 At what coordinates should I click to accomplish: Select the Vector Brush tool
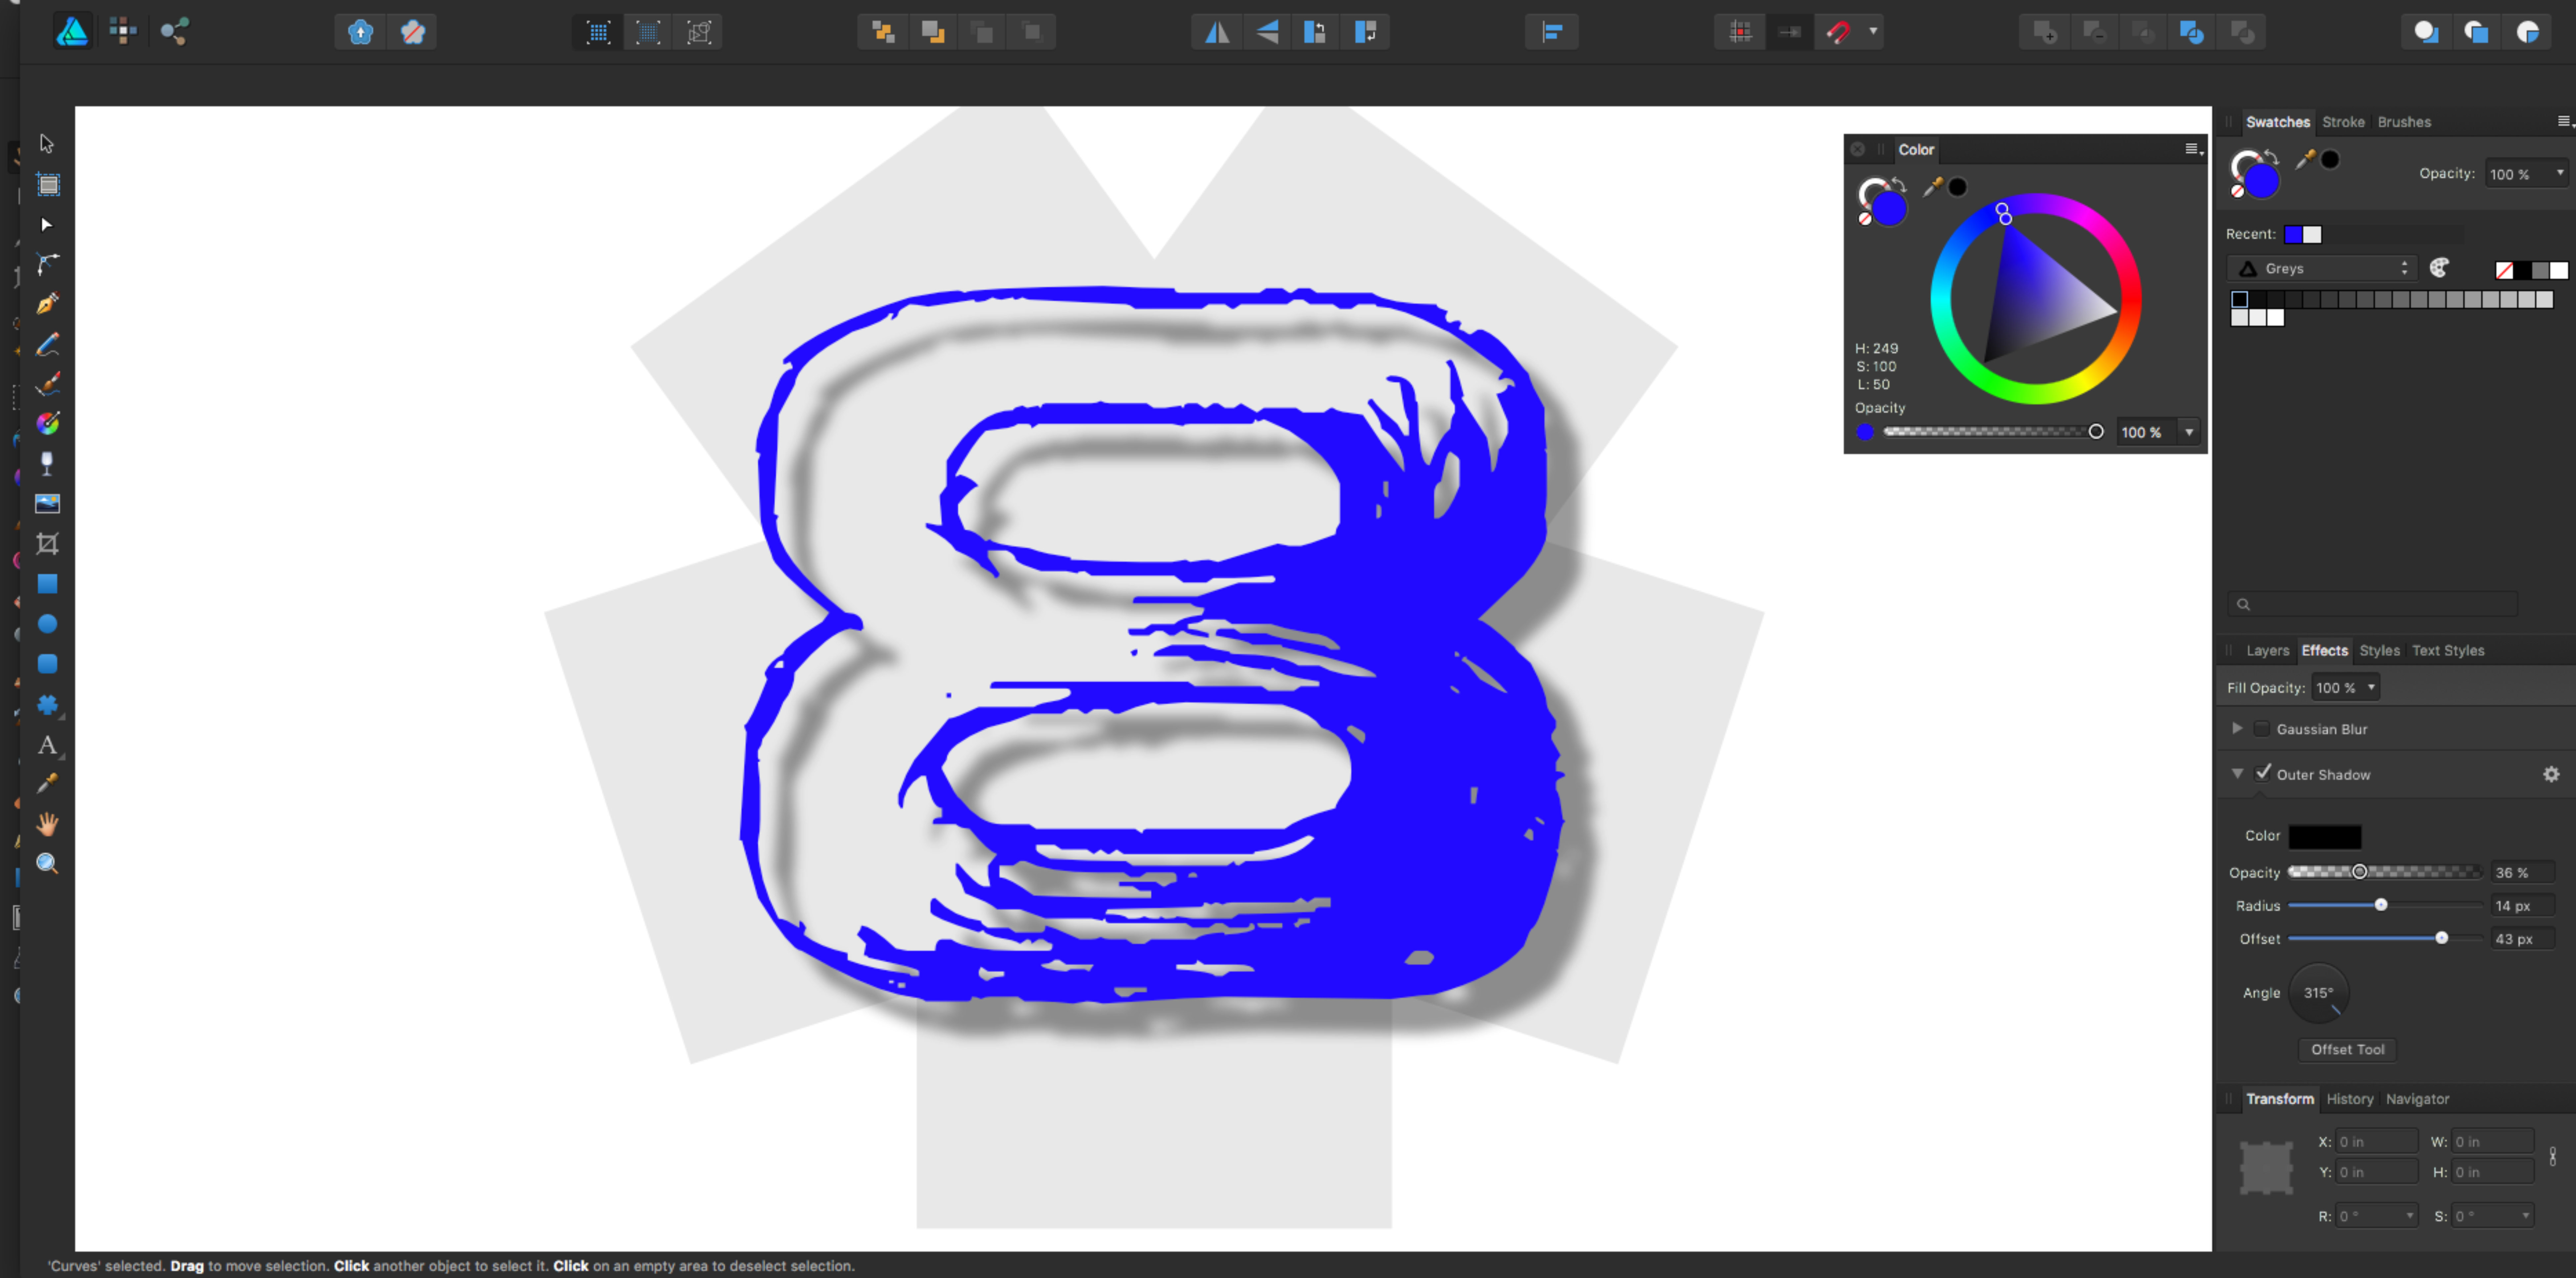click(47, 384)
